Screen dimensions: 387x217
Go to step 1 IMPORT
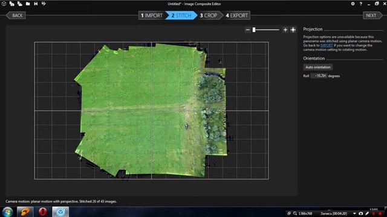click(152, 16)
